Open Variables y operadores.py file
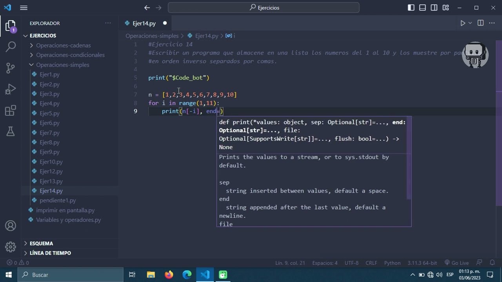Image resolution: width=502 pixels, height=282 pixels. (x=68, y=220)
